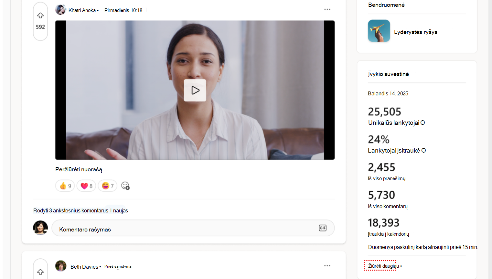Click the 592 upvote count
The width and height of the screenshot is (492, 279).
point(40,27)
